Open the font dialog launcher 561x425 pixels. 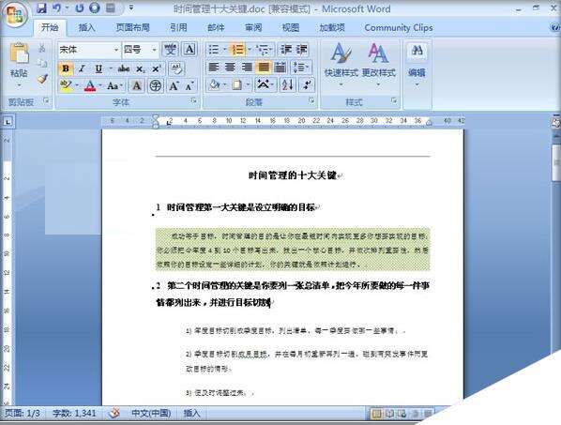tap(193, 101)
